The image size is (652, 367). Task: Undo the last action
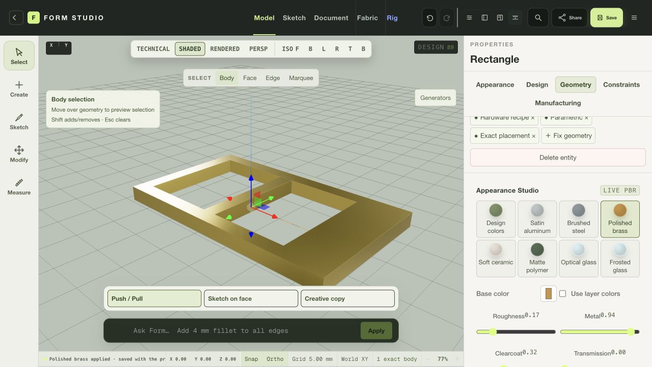click(430, 18)
